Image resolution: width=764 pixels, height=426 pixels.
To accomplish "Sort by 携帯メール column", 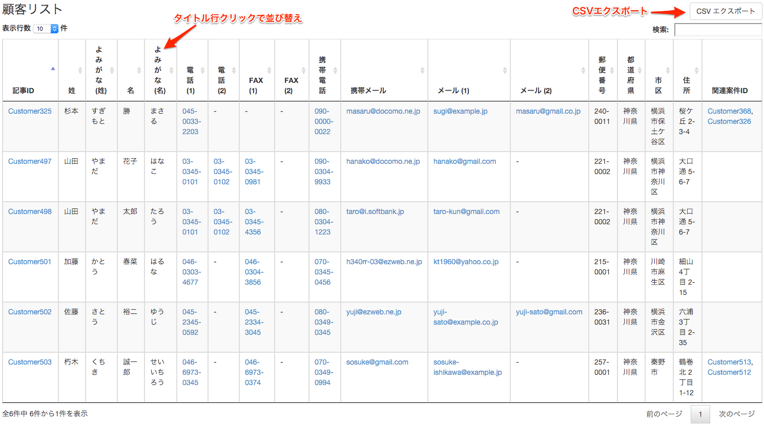I will click(422, 70).
